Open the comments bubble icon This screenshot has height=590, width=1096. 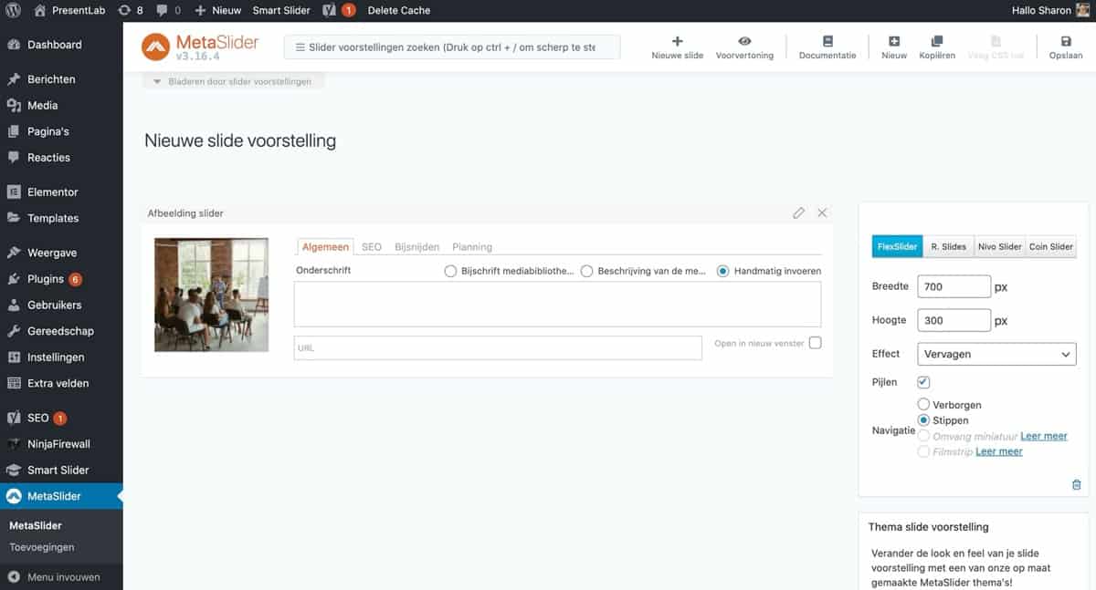(x=161, y=10)
